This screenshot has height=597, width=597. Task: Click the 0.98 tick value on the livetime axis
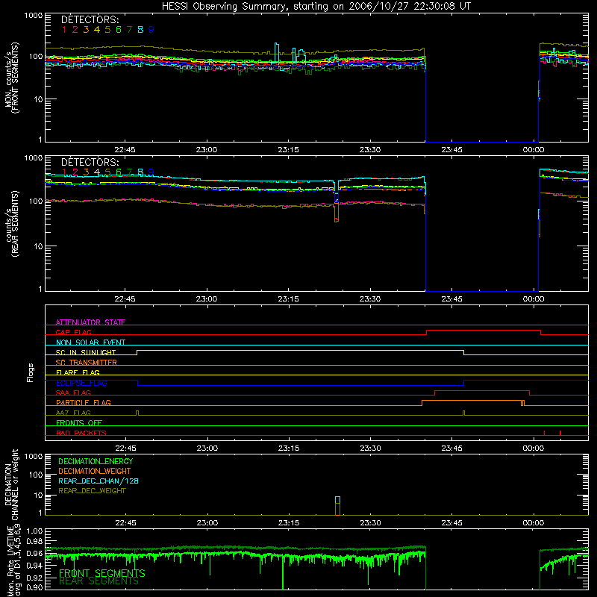tap(34, 541)
